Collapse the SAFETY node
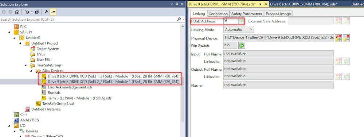Screen dimensions: 364x137 pyautogui.click(x=9, y=32)
